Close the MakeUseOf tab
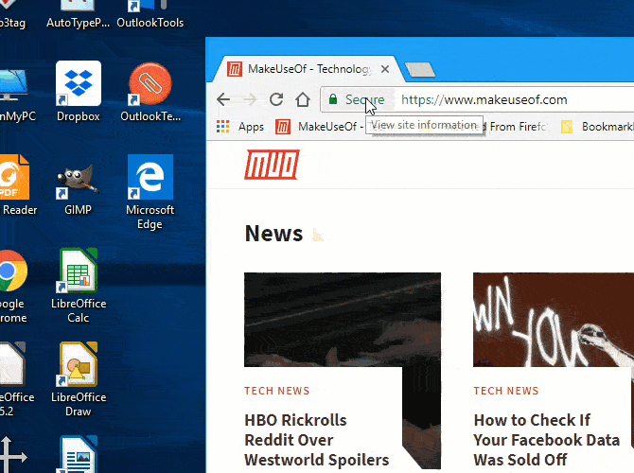This screenshot has height=473, width=634. (x=385, y=69)
